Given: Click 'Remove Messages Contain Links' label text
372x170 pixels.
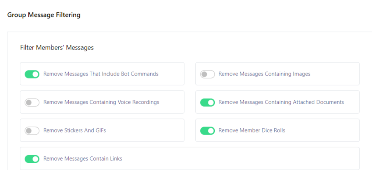Looking at the screenshot, I should click(83, 158).
